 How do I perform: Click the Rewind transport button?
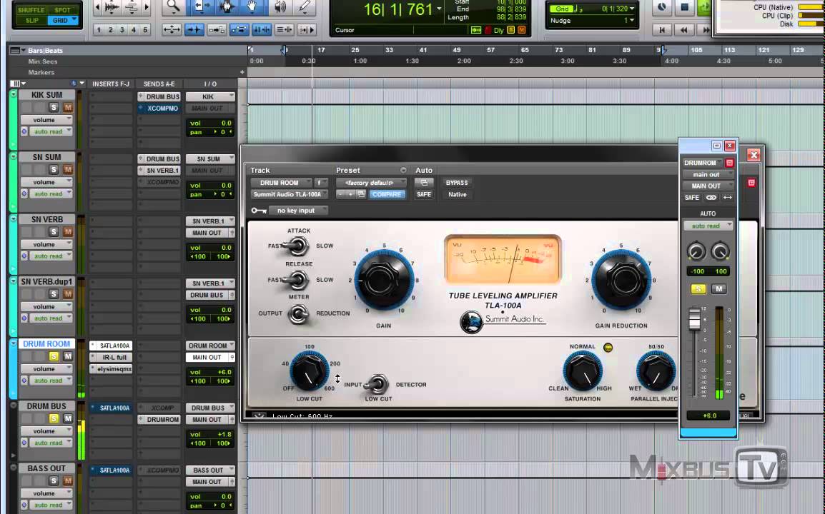tap(684, 30)
